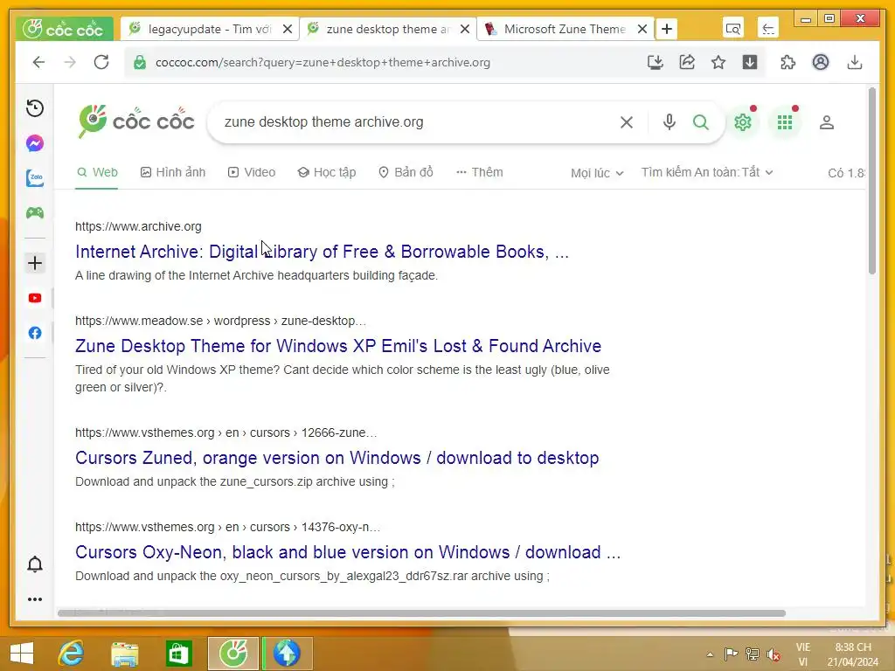The image size is (895, 671).
Task: Expand the Thêm menu
Action: [480, 172]
